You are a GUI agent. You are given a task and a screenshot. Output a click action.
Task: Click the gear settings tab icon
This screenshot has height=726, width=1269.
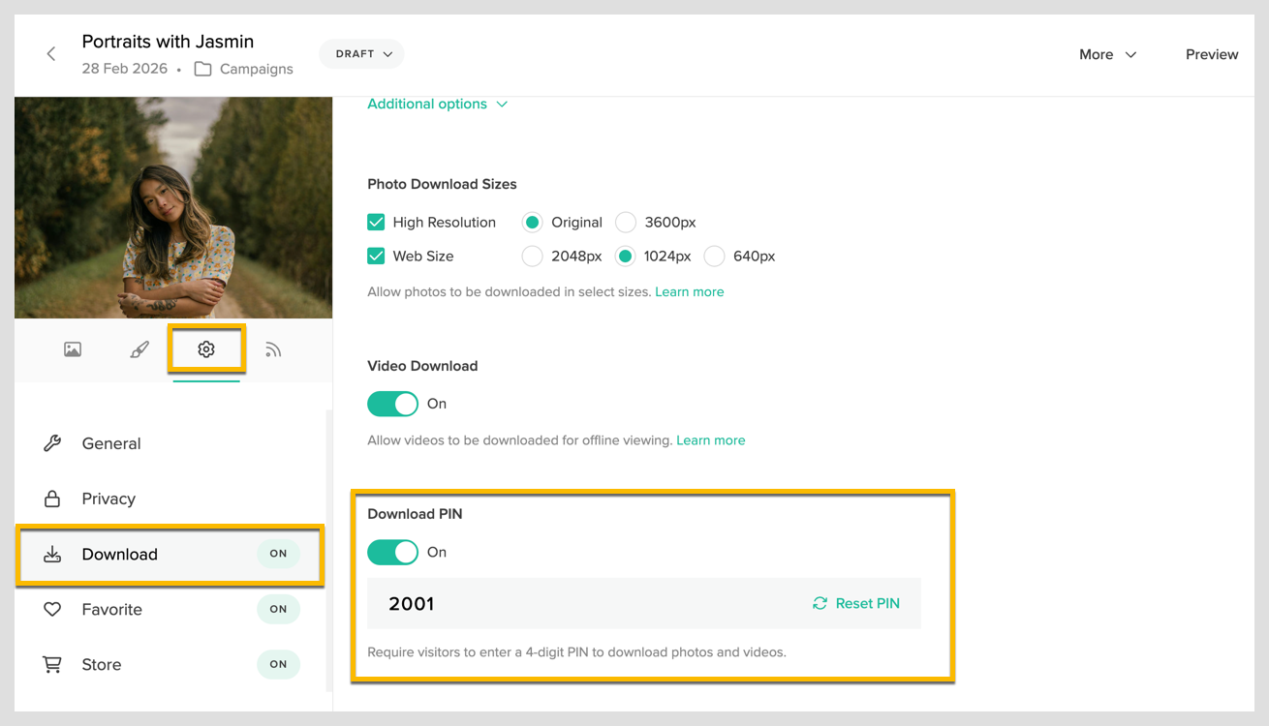206,349
